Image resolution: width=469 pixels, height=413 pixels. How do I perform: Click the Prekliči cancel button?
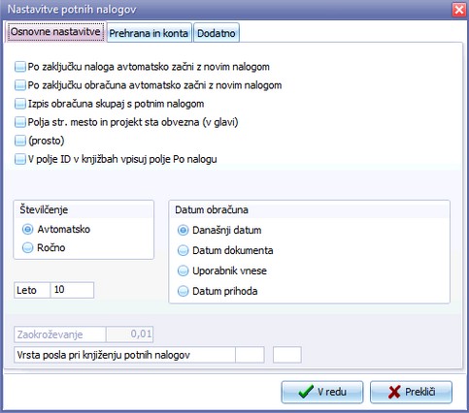411,392
